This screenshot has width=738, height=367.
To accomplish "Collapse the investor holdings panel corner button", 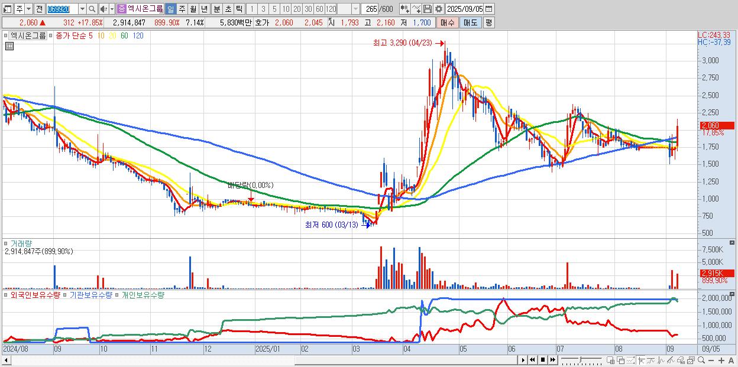I will click(x=732, y=294).
